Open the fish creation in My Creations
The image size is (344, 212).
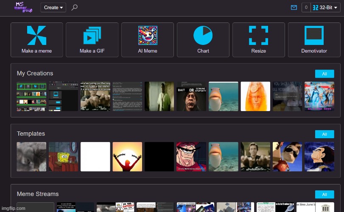pos(224,97)
